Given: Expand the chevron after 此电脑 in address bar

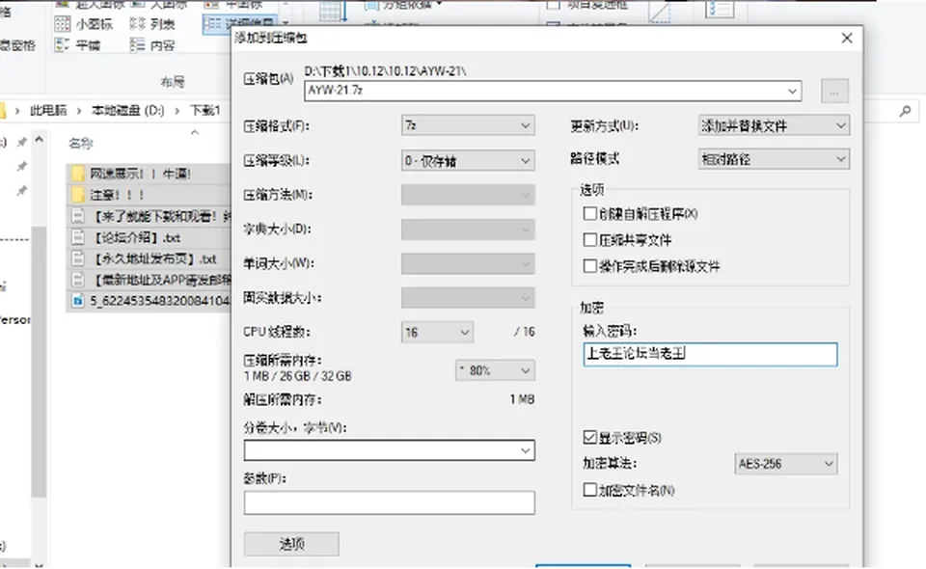Looking at the screenshot, I should tap(78, 110).
